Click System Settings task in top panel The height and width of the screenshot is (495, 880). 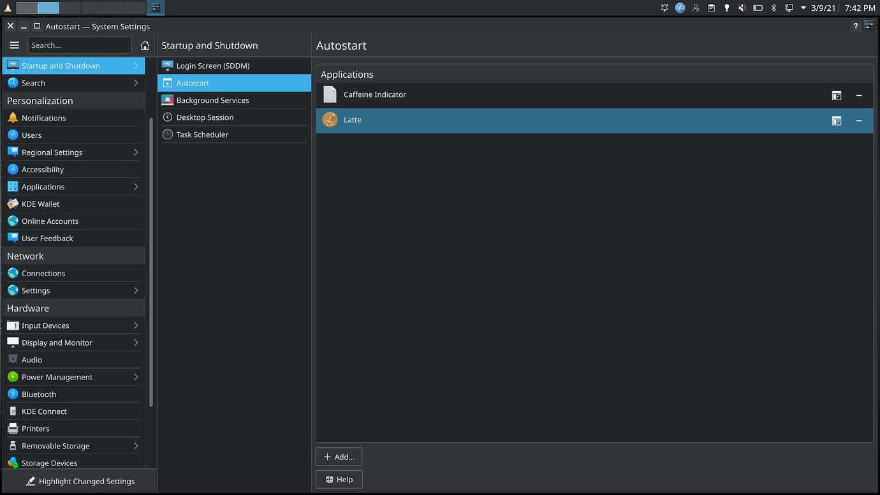[x=156, y=8]
